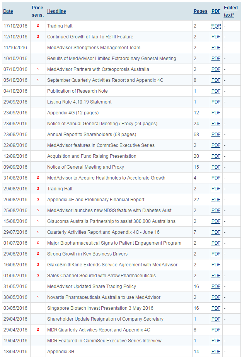Click price sensitive icon for Novartis row
The width and height of the screenshot is (242, 359).
coord(38,297)
